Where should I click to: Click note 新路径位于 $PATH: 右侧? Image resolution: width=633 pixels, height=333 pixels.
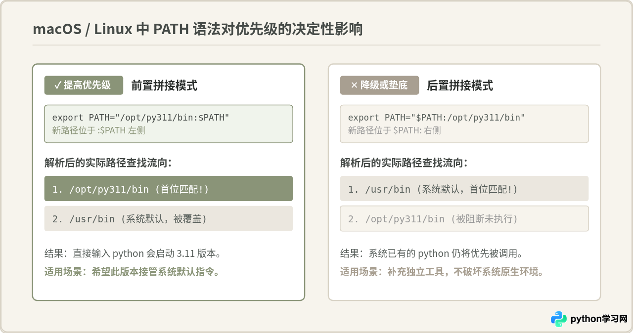click(x=394, y=130)
